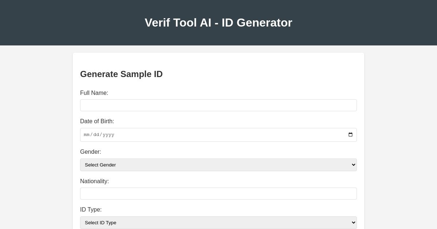
Task: Open the Select Gender dropdown
Action: click(219, 165)
